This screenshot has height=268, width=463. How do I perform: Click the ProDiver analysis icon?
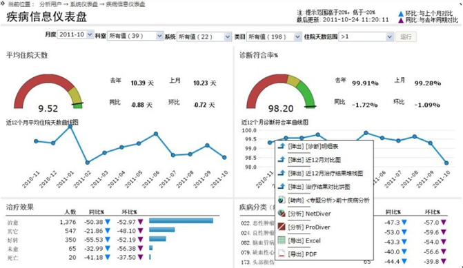(282, 227)
